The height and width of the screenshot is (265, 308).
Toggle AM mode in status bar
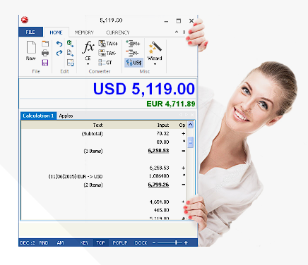coord(60,242)
